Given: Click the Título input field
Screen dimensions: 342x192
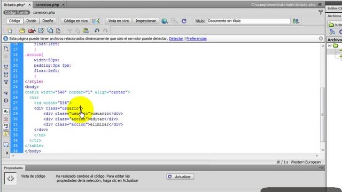Looking at the screenshot, I should [248, 21].
